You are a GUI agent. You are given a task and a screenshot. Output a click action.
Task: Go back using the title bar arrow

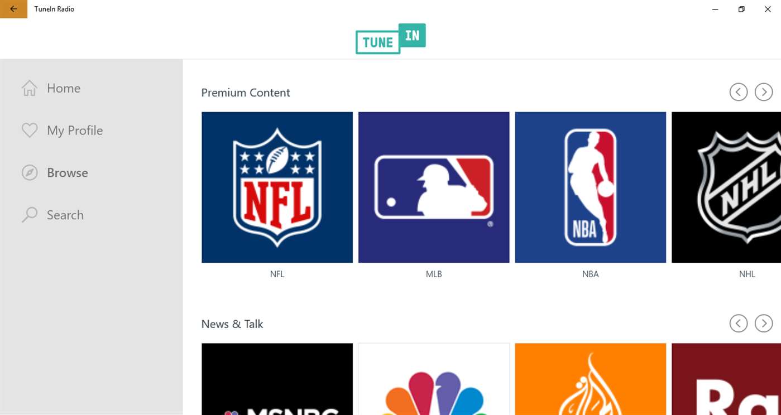tap(13, 9)
